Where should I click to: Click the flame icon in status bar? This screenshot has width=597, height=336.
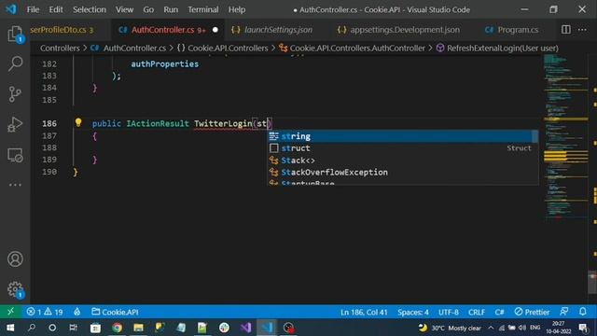(76, 312)
